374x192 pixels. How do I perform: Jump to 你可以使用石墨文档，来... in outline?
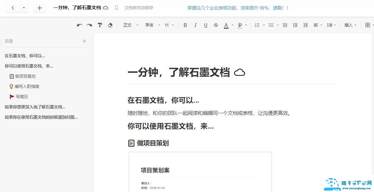[29, 66]
